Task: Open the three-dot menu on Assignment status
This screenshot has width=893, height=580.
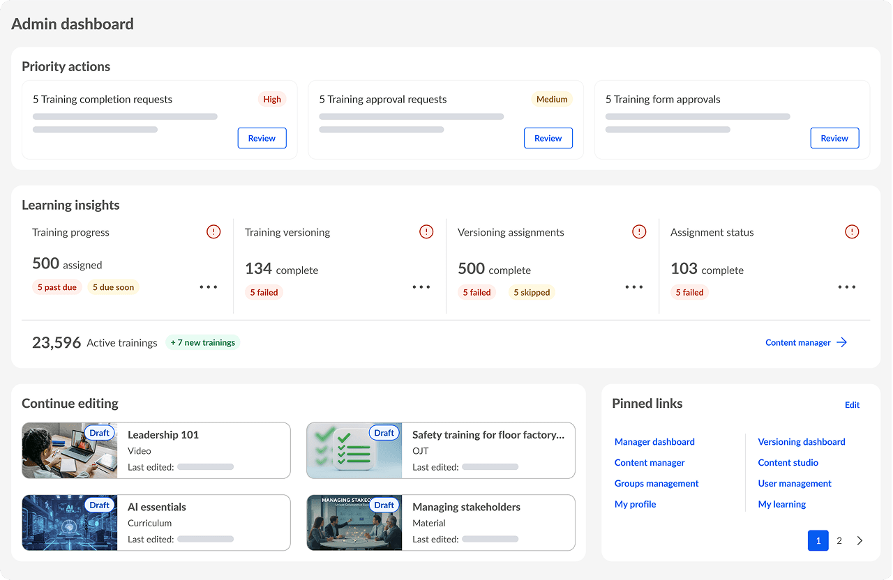Action: point(846,287)
